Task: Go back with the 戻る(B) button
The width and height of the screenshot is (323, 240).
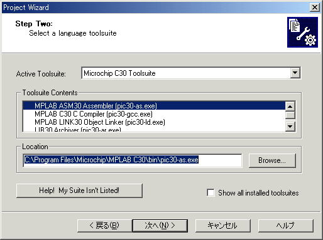Action: (x=104, y=226)
